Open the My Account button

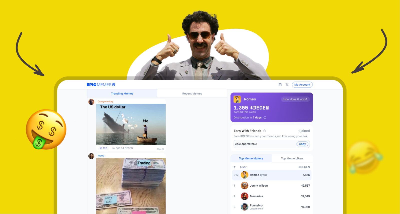302,85
